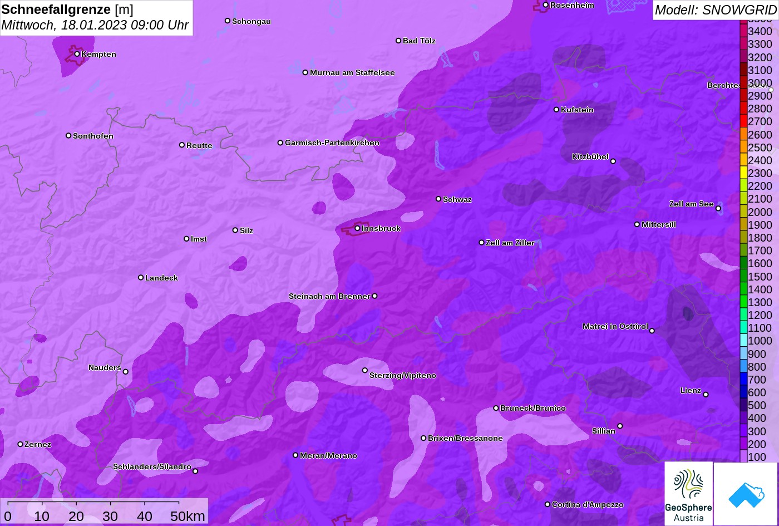Select the Rosenheim label

572,5
